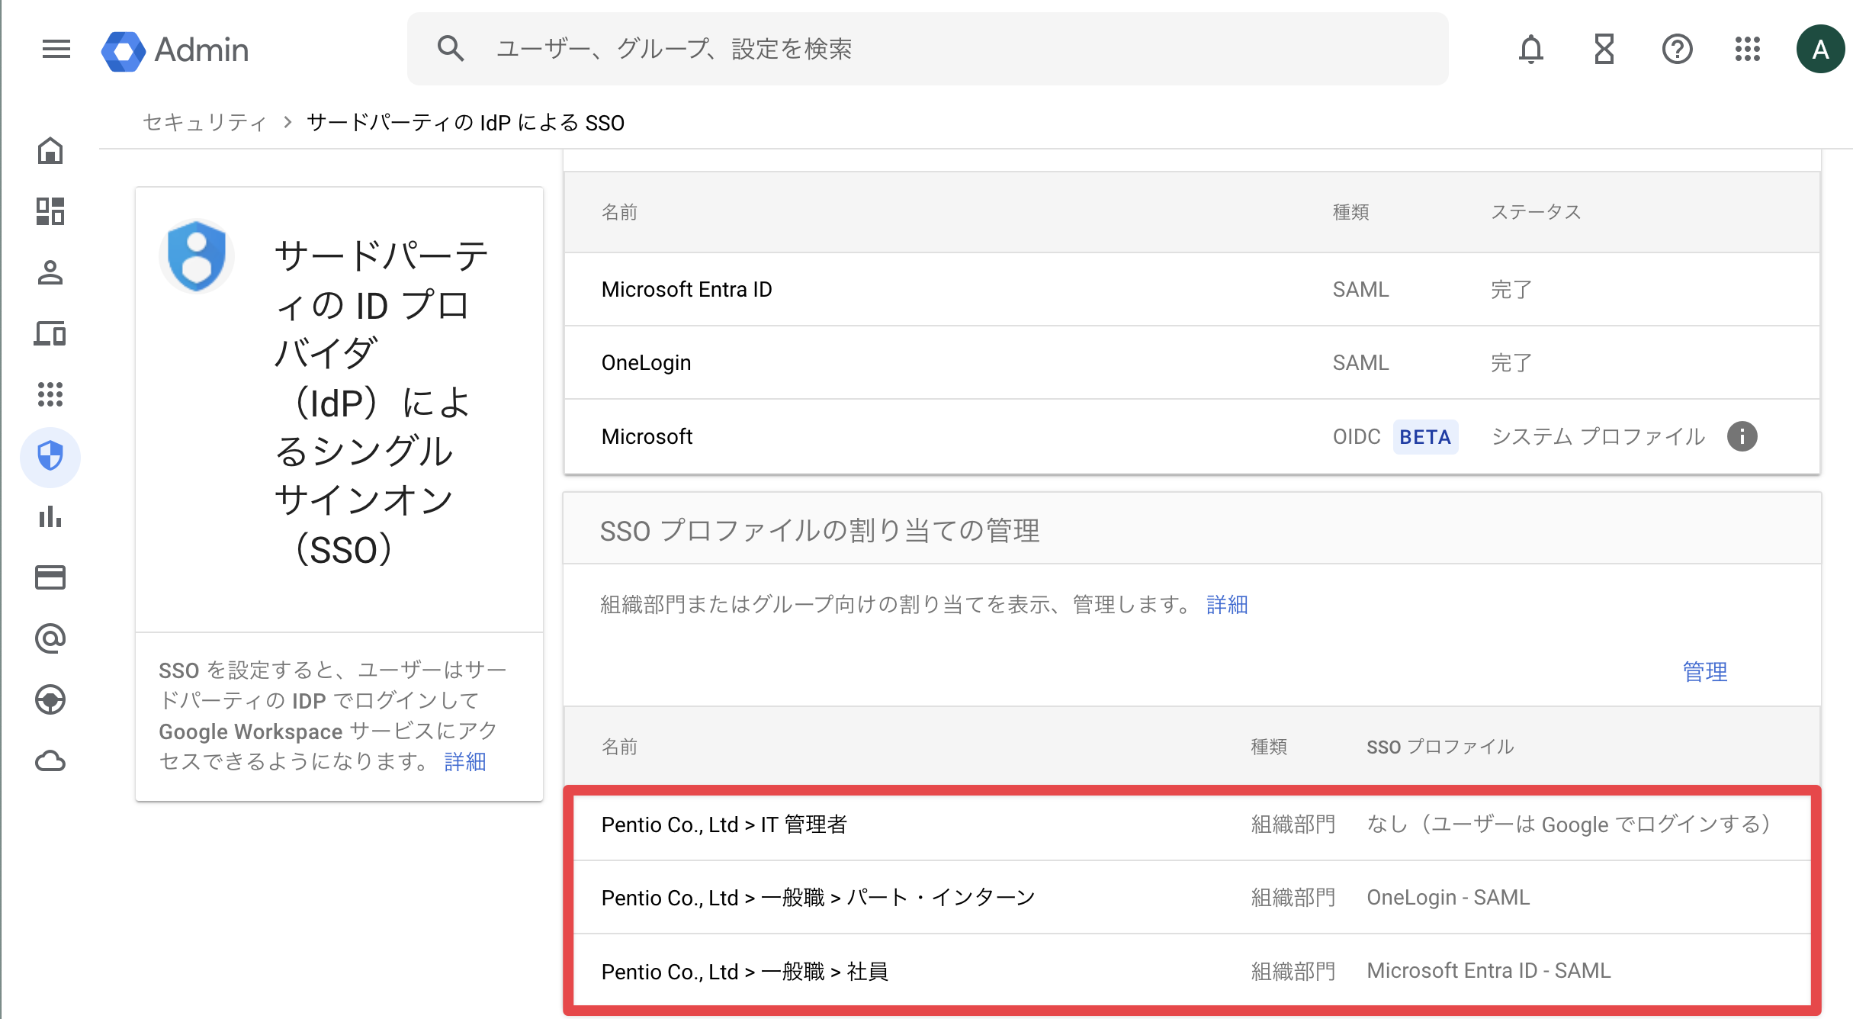Open the 詳細 link for profile assignments

point(1227,604)
